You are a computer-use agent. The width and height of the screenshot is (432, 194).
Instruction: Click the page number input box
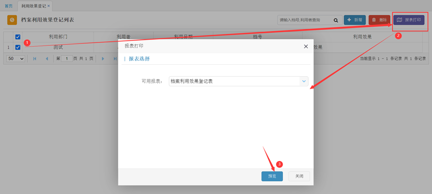pyautogui.click(x=66, y=58)
